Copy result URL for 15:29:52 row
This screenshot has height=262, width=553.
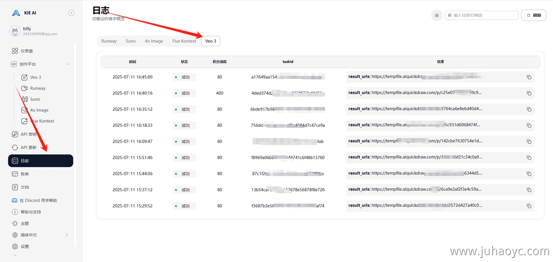pos(529,206)
